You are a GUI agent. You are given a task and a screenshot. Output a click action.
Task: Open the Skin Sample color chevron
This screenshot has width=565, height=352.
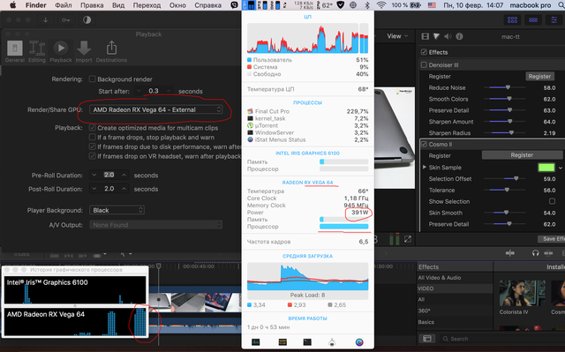tap(561, 168)
